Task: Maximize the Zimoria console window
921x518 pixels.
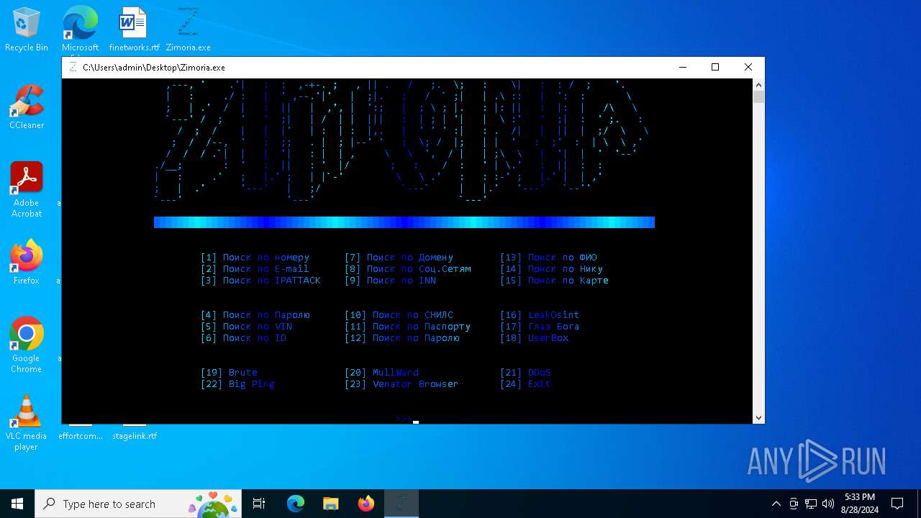Action: click(x=715, y=67)
